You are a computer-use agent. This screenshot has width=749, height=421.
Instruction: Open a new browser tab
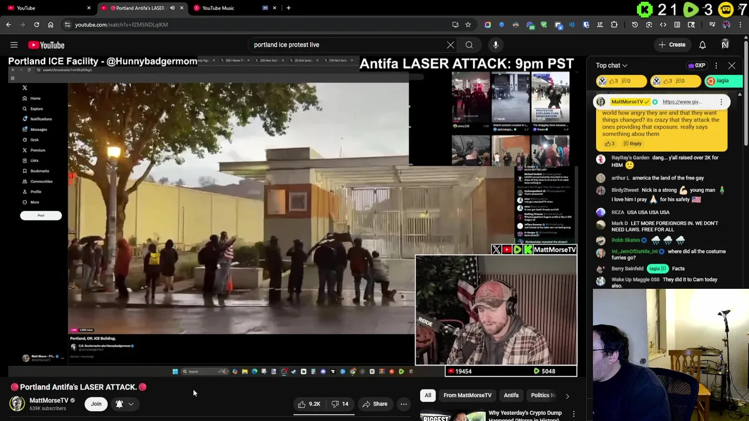(x=288, y=8)
